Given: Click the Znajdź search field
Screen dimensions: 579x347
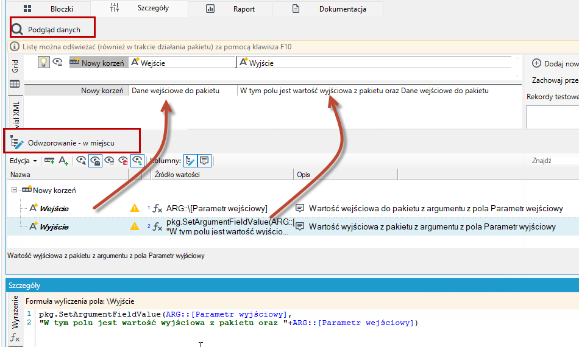Looking at the screenshot, I should pyautogui.click(x=554, y=160).
